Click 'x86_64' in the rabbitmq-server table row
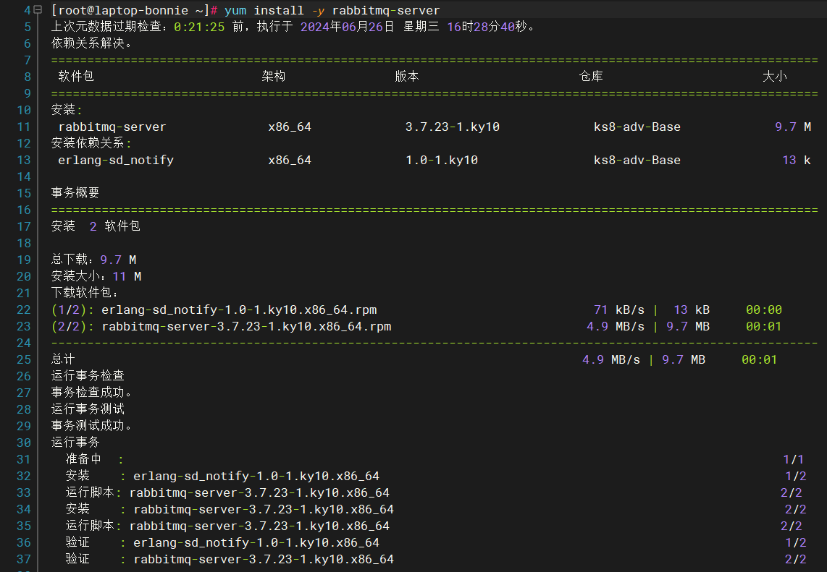The image size is (827, 572). pos(290,127)
